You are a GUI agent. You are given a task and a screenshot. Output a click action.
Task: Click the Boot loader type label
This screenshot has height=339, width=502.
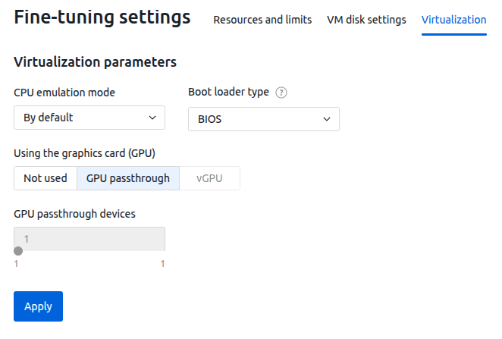[x=228, y=92]
